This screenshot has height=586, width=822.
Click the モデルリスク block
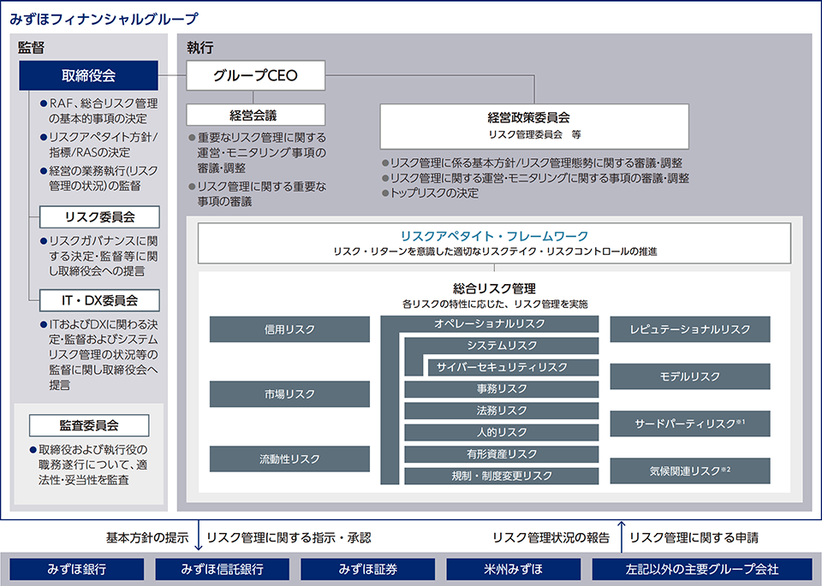(690, 376)
